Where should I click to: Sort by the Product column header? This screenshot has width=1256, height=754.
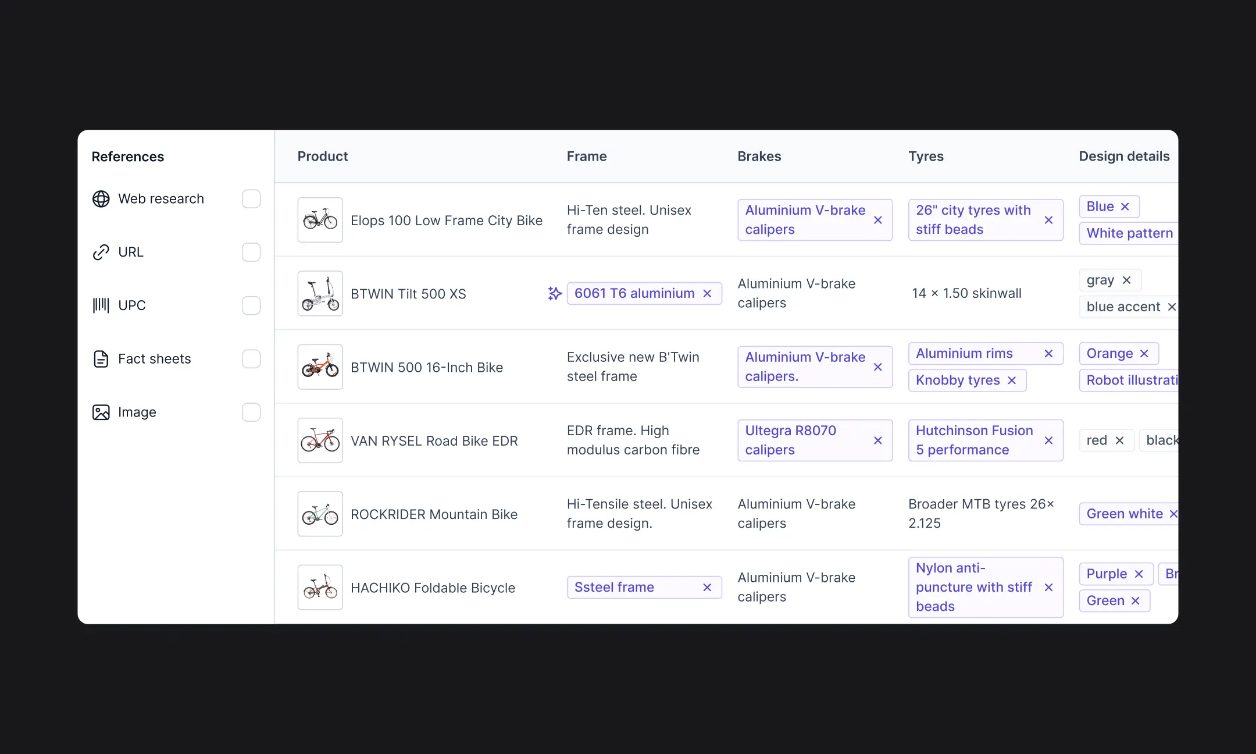point(323,157)
